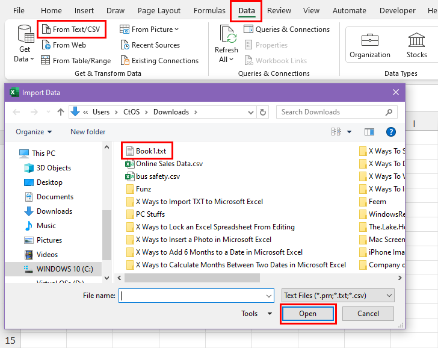
Task: Select Downloads in navigation pane
Action: coord(48,211)
